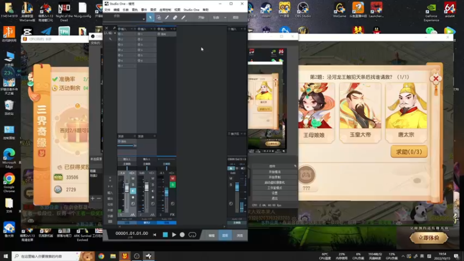Toggle power of the 混响 insert
The image size is (464, 261).
point(159,34)
